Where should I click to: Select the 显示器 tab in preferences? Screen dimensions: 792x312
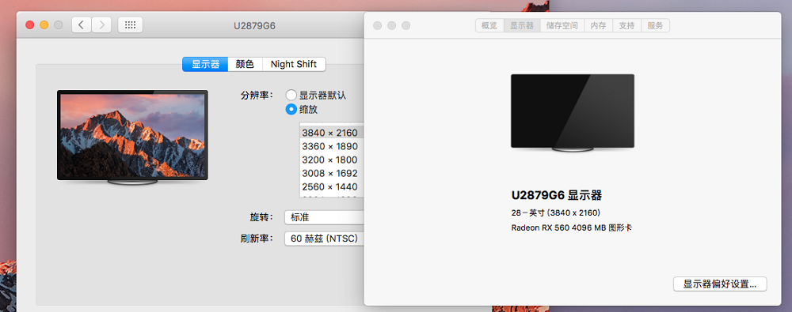[x=205, y=64]
